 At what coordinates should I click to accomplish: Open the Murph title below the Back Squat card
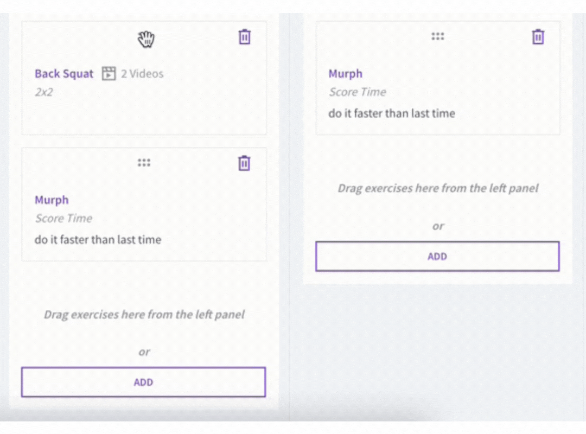(52, 200)
